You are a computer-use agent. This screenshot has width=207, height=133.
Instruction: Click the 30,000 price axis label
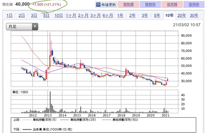(x=186, y=81)
